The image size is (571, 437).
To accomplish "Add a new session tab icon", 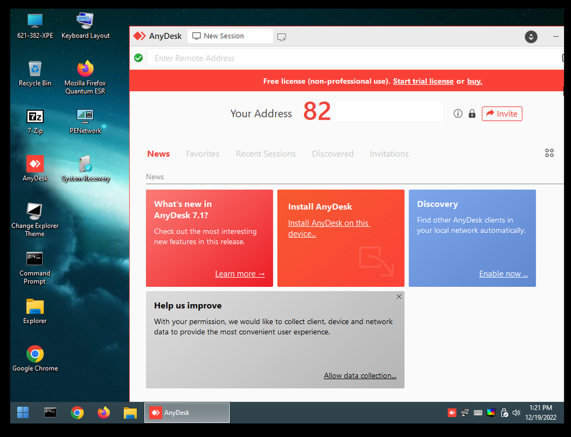I will tap(282, 37).
